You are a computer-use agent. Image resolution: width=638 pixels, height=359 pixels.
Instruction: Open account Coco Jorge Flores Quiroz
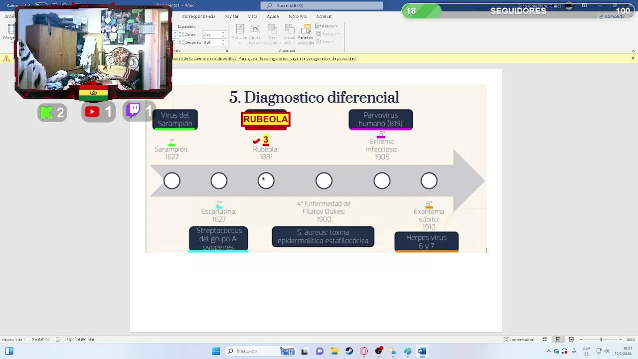(540, 5)
